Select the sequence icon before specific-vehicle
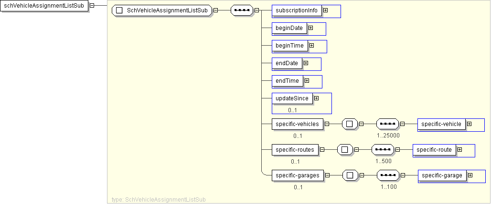 point(387,124)
